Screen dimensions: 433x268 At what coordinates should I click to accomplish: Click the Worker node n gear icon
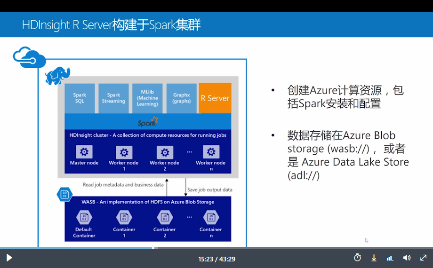coord(211,152)
